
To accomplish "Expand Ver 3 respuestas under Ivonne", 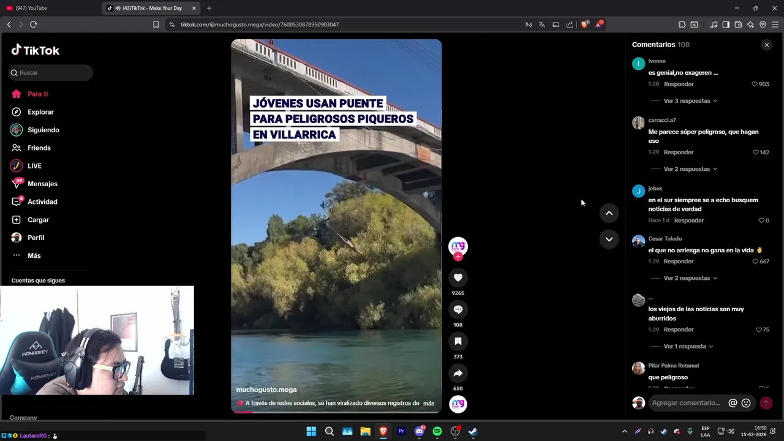I will point(690,101).
